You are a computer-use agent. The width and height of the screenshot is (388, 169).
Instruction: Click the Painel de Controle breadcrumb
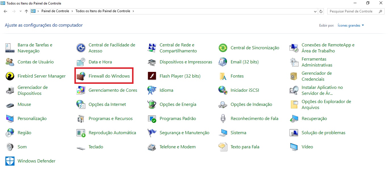coord(55,11)
